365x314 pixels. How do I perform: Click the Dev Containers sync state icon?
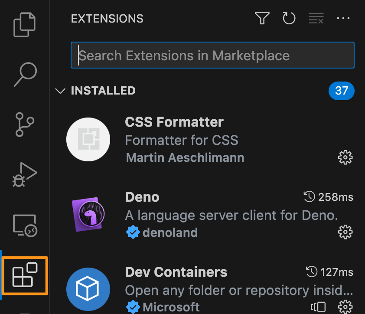(319, 307)
